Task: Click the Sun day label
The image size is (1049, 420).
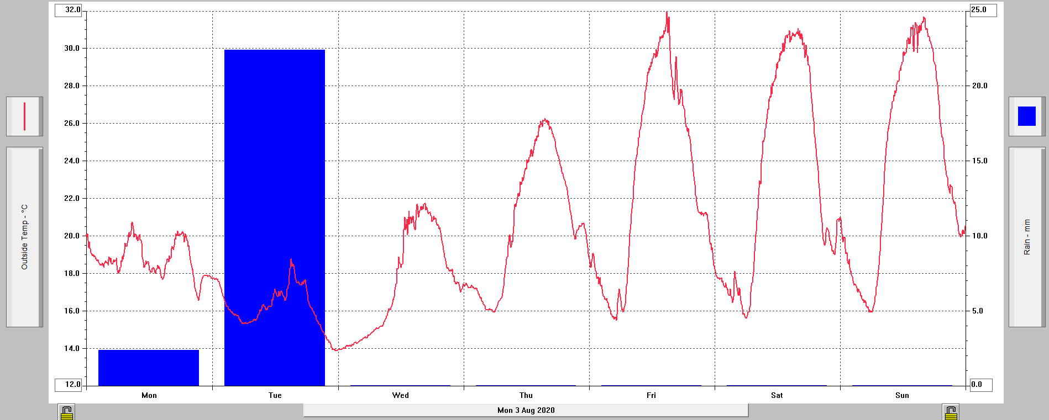Action: click(902, 395)
